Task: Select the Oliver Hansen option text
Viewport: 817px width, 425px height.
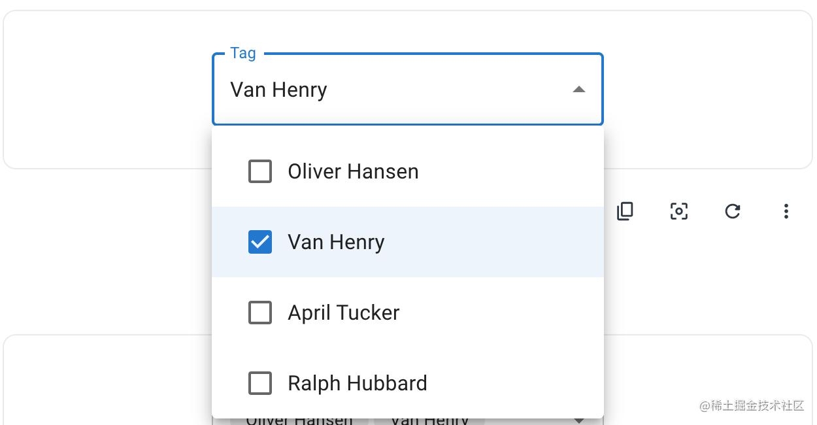Action: [353, 172]
